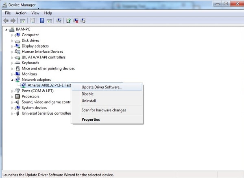
Task: Expand the Ports (COM & LPT) node arrow
Action: point(12,91)
